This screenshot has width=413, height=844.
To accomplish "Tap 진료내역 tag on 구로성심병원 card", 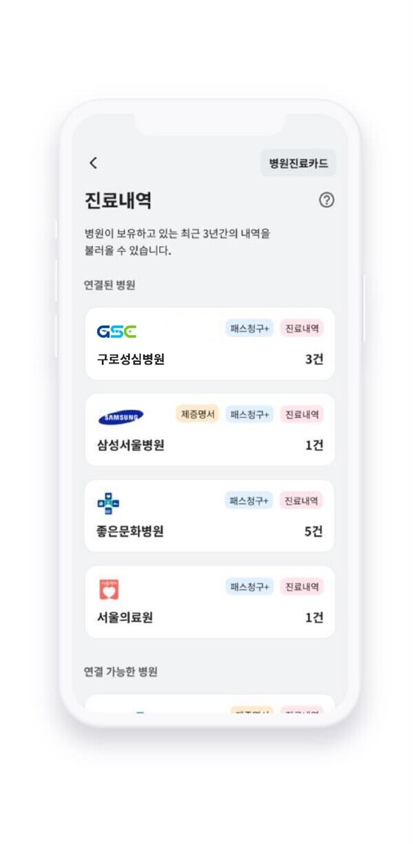I will (x=301, y=329).
